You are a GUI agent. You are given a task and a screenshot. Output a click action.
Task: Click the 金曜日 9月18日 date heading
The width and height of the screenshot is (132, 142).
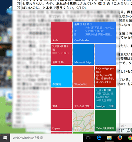pyautogui.click(x=83, y=24)
